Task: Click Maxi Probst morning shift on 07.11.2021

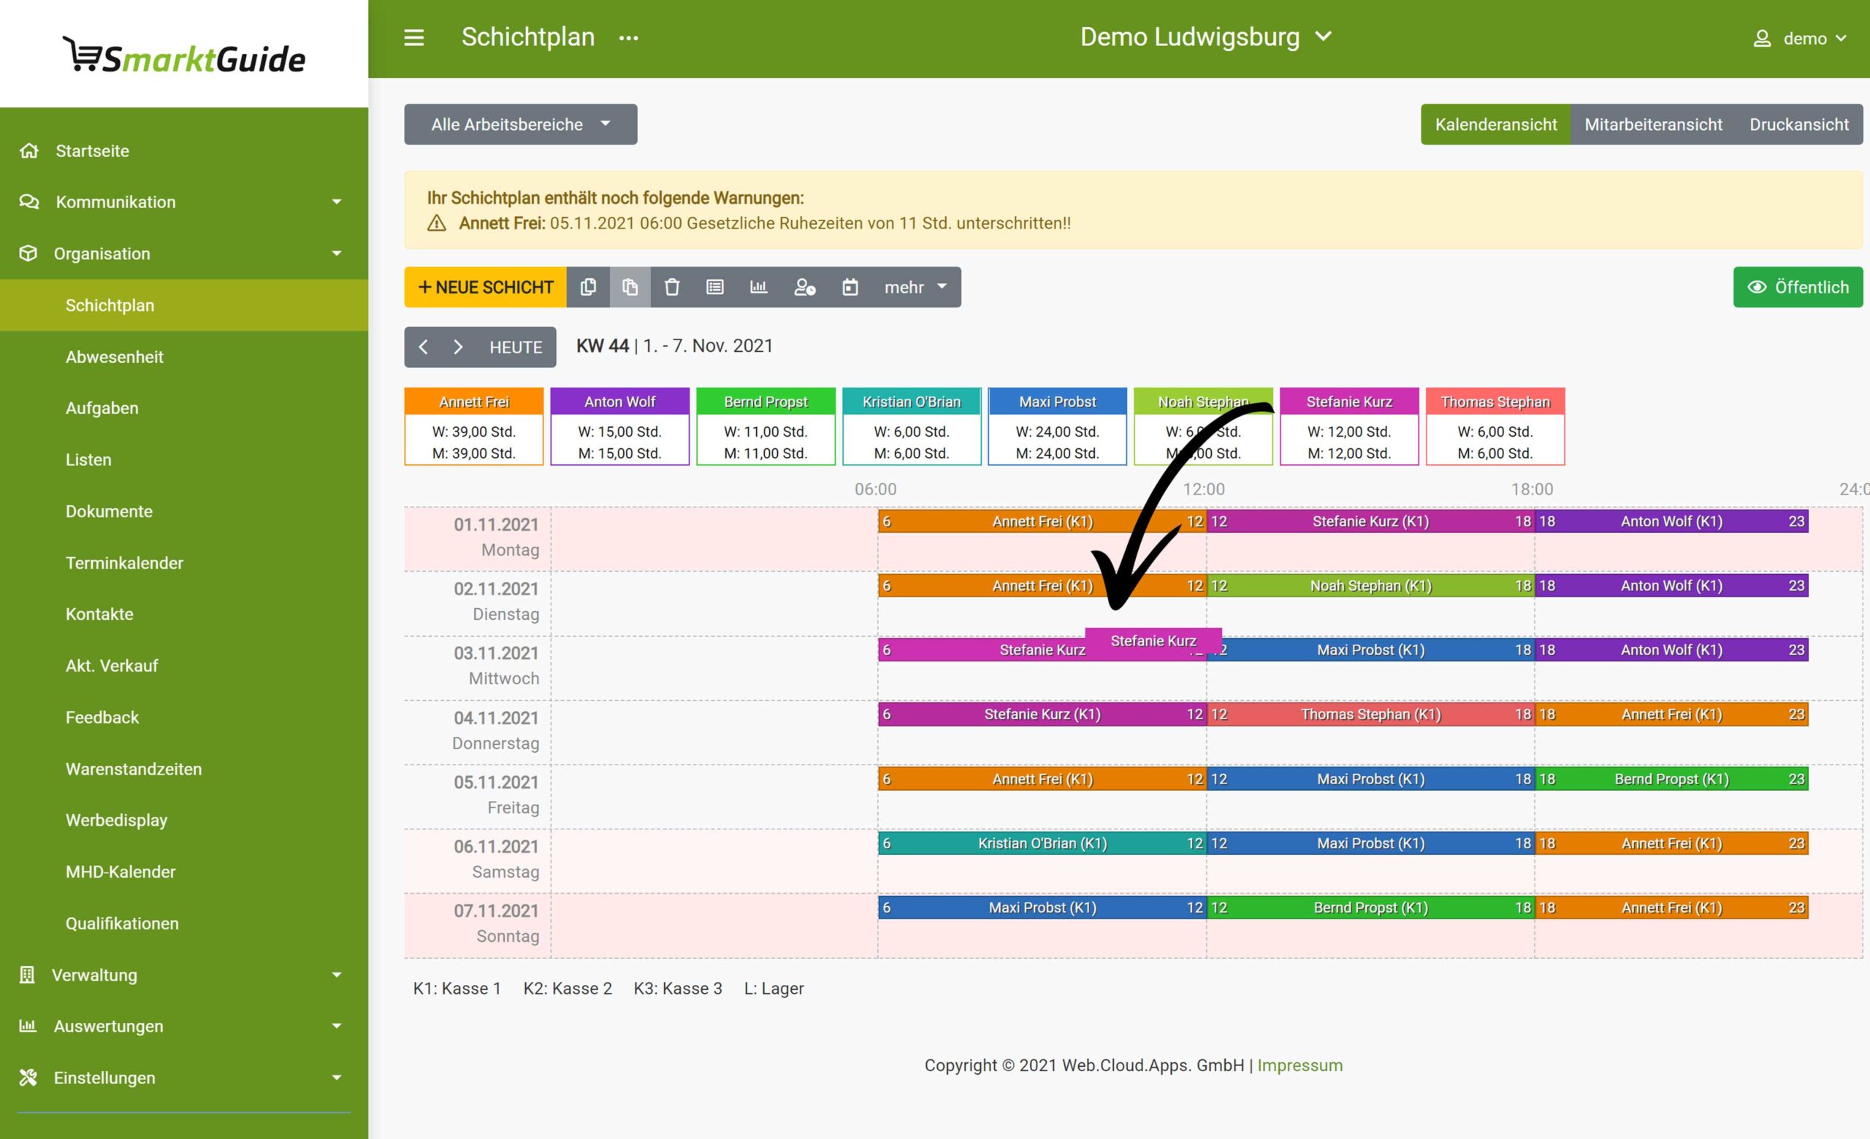Action: point(1042,908)
